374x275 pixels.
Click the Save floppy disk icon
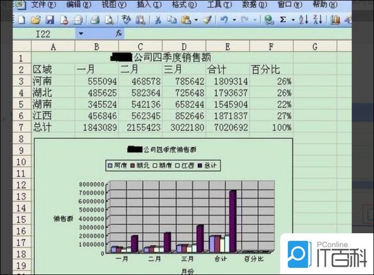coord(50,20)
